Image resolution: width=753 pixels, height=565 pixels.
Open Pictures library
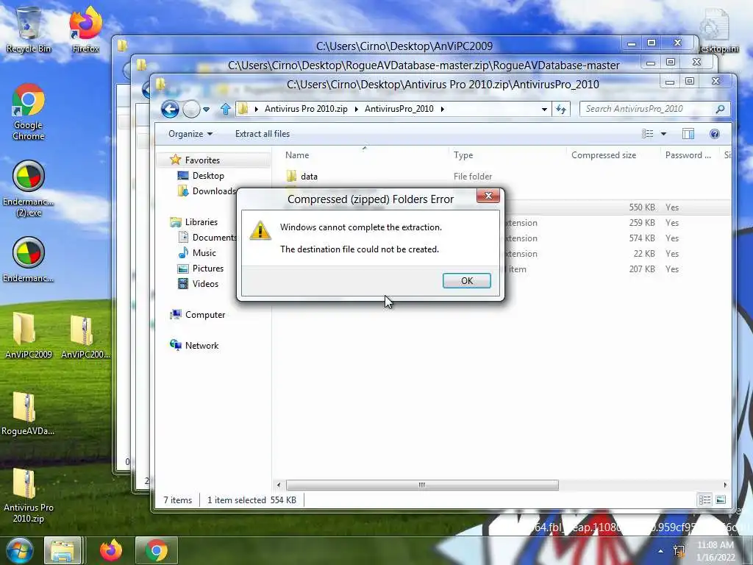tap(208, 269)
